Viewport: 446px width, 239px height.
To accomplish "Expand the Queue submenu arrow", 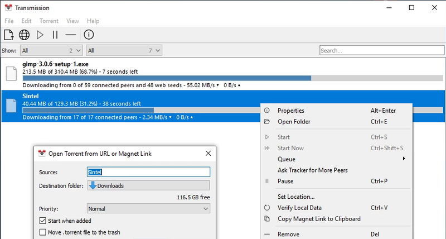I will click(x=404, y=159).
